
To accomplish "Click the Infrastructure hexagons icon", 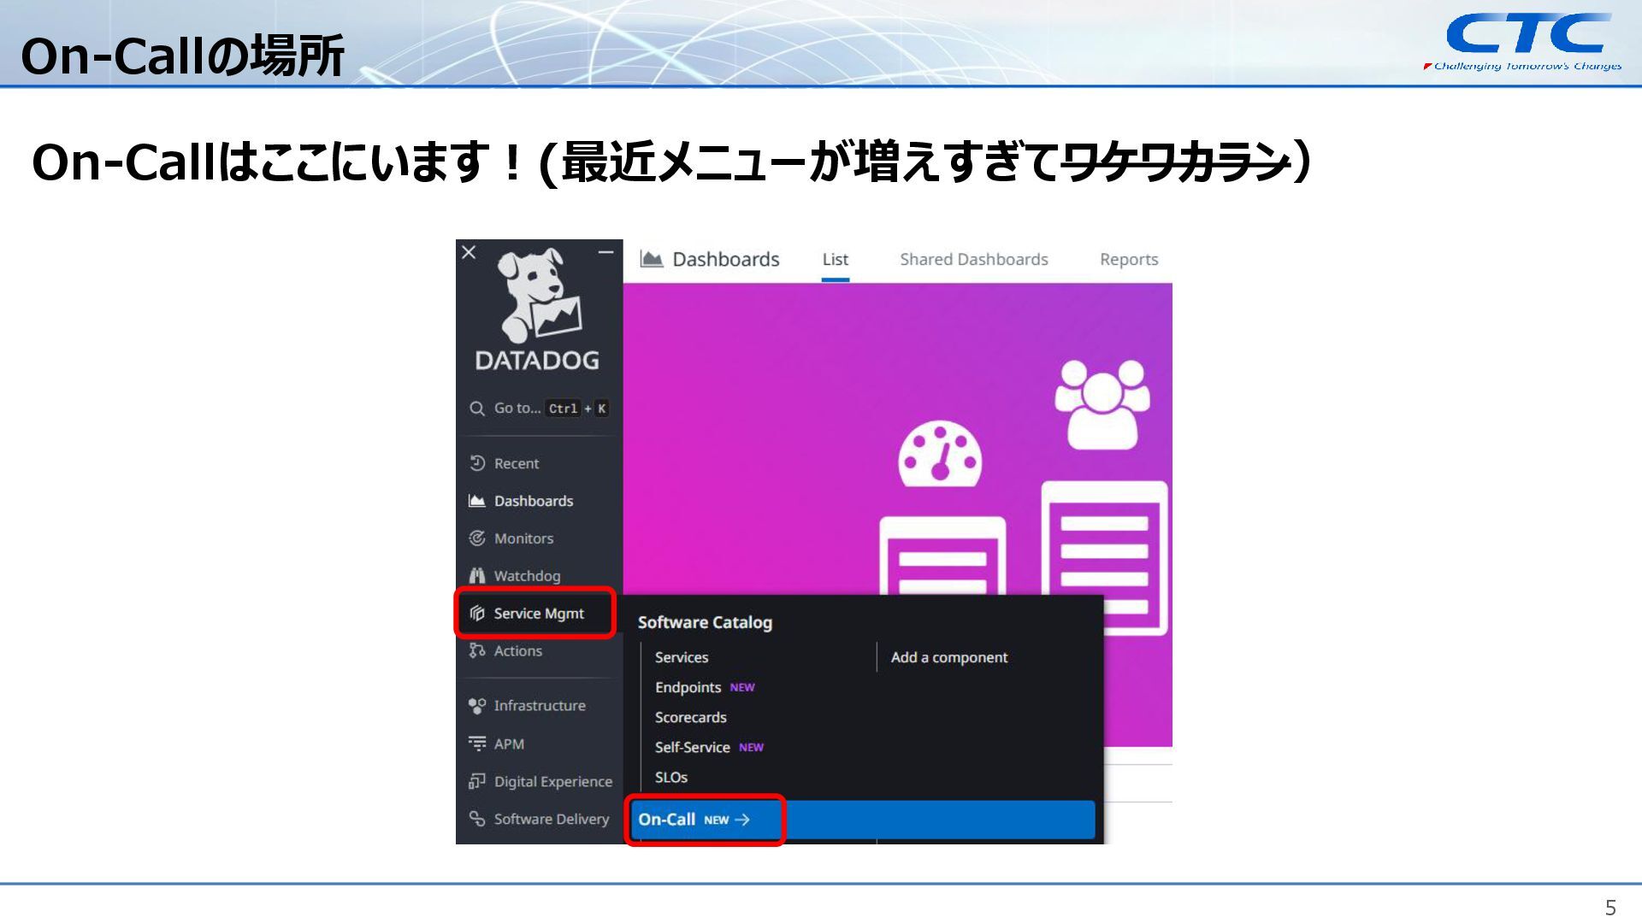I will [x=477, y=706].
